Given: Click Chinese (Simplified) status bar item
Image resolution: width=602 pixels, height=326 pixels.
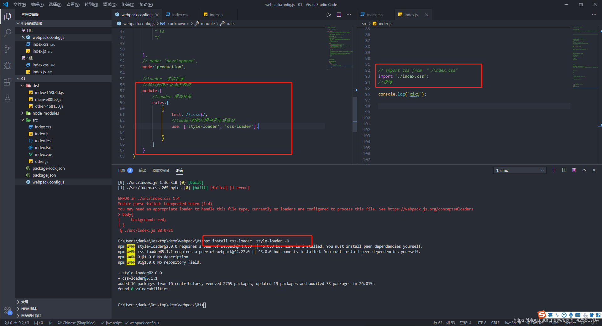Looking at the screenshot, I should [x=77, y=323].
